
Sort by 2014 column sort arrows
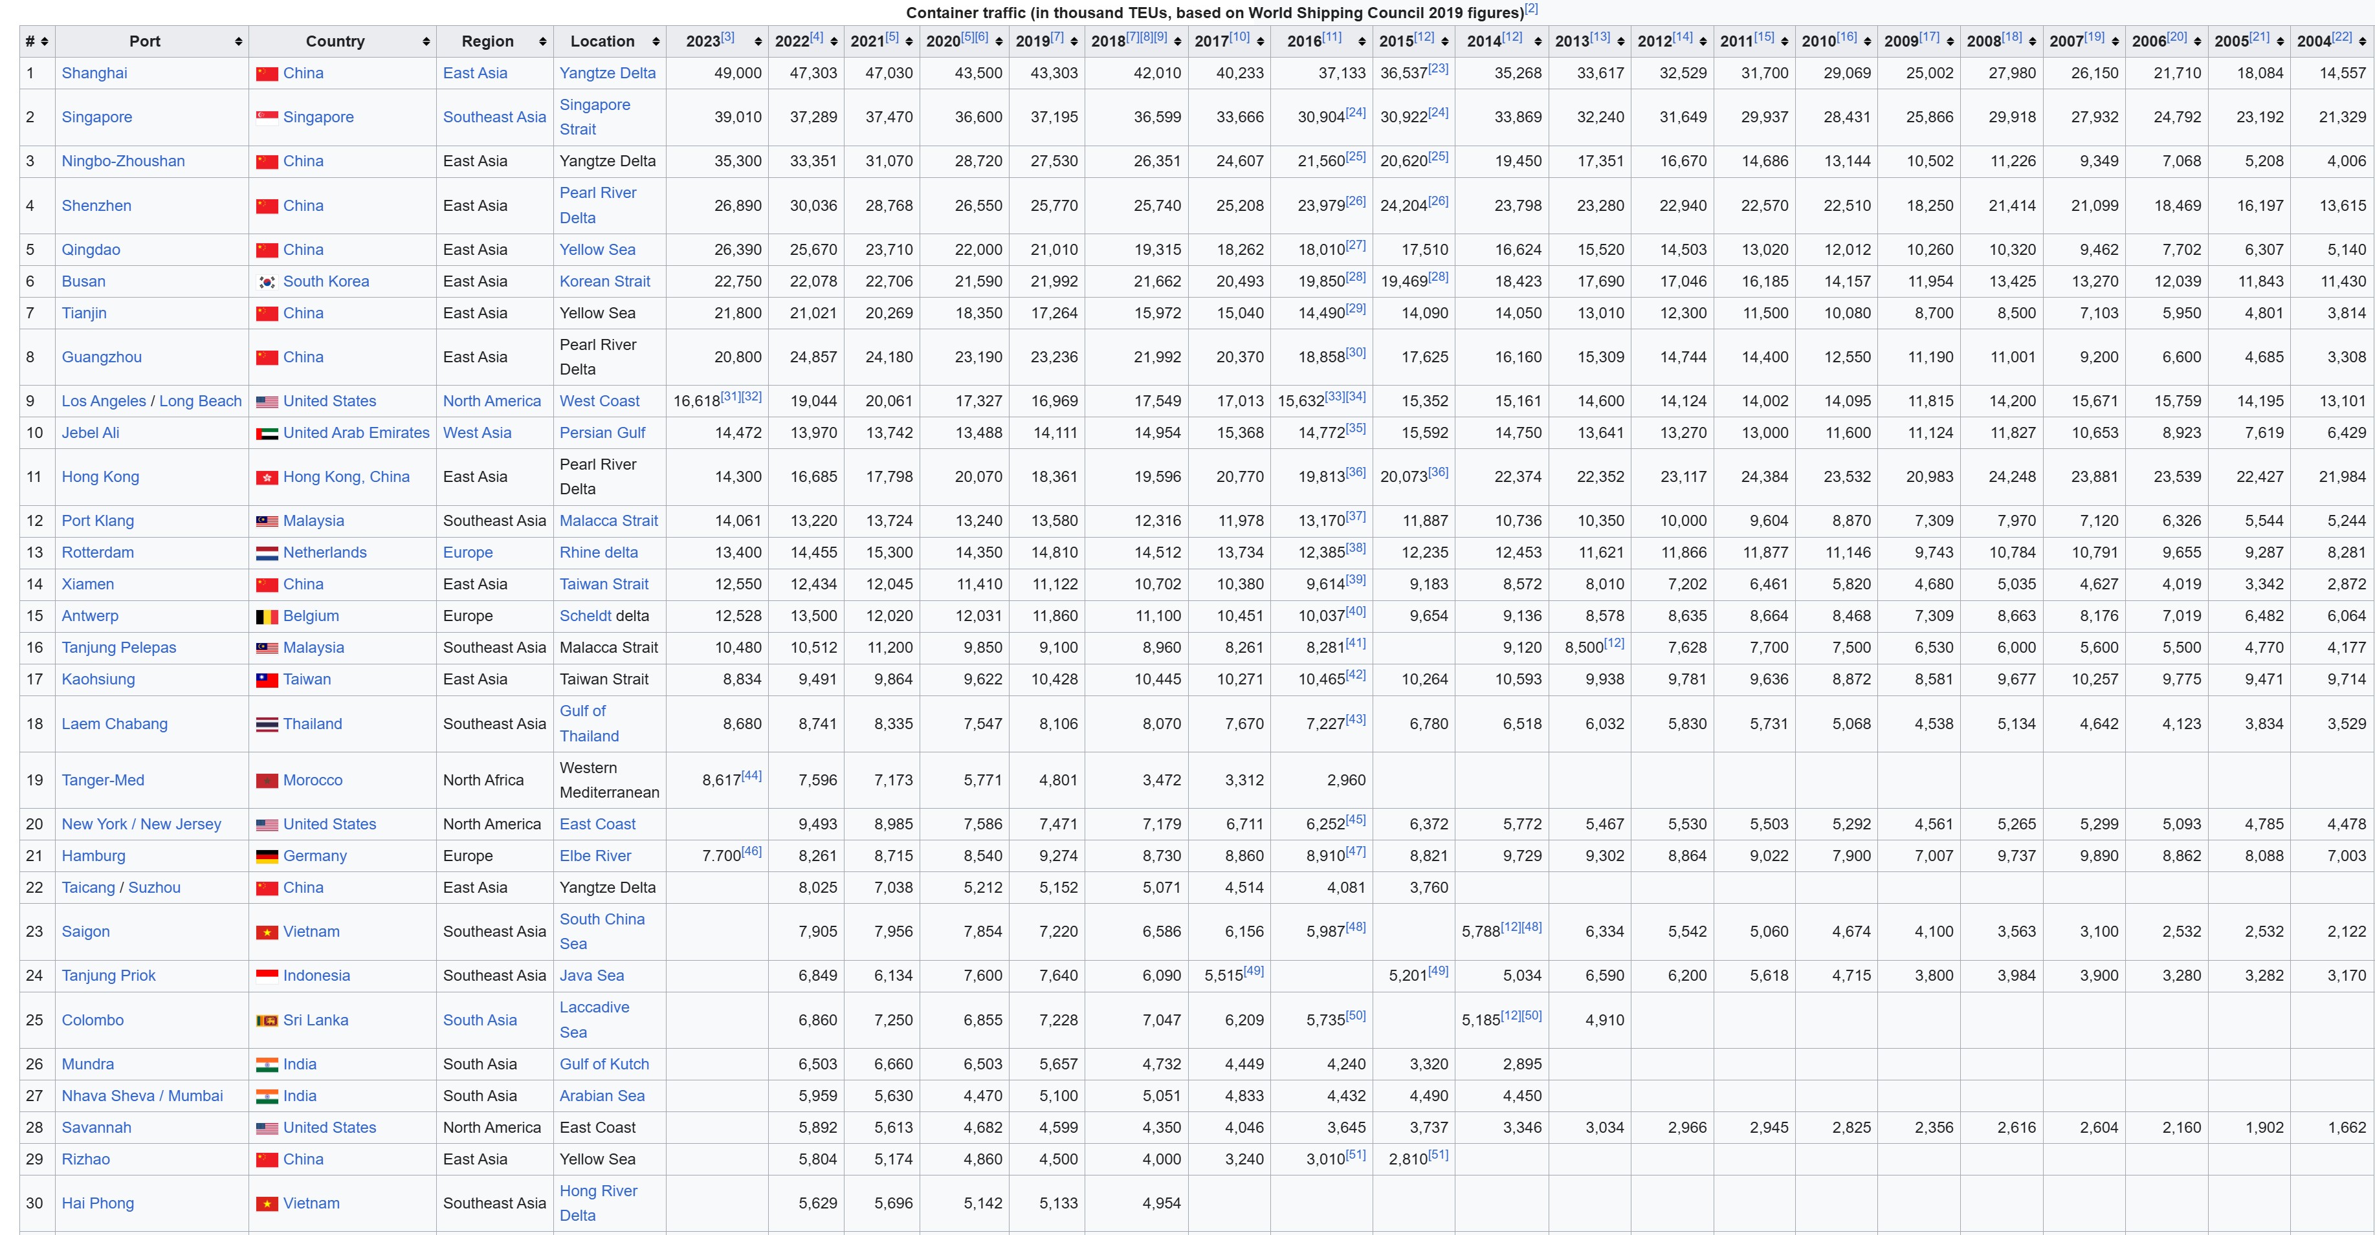1538,41
